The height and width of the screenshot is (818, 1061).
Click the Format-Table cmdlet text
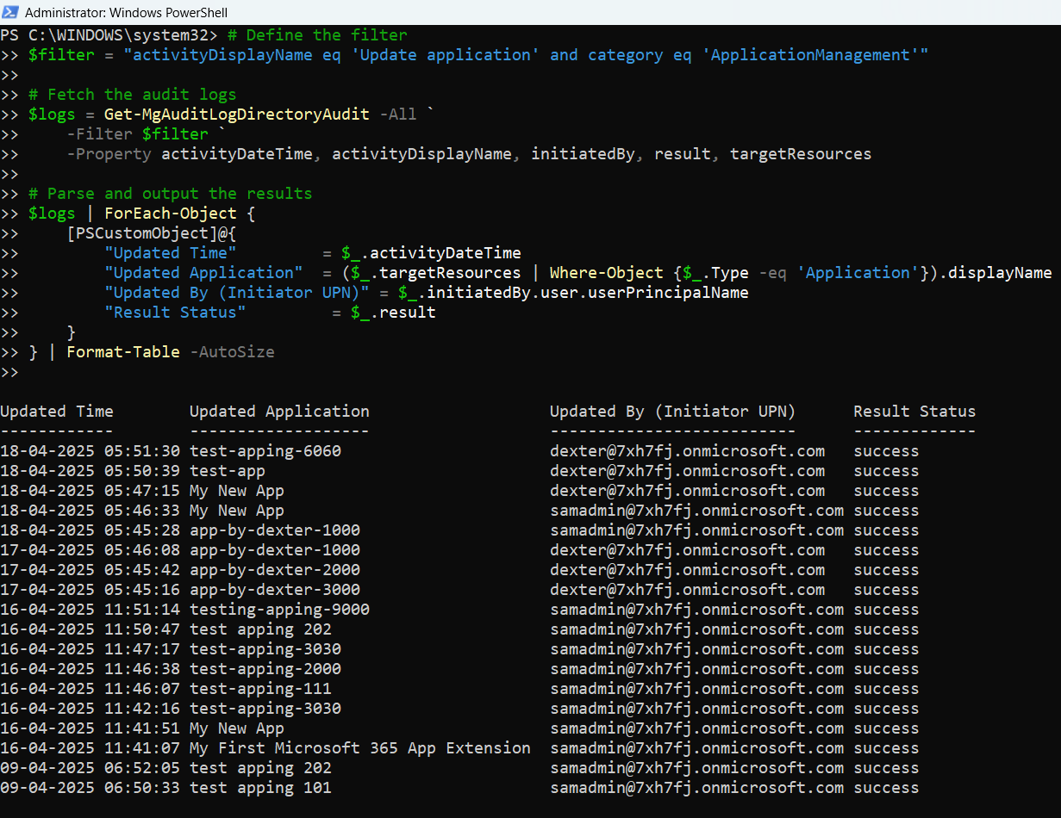pos(123,352)
